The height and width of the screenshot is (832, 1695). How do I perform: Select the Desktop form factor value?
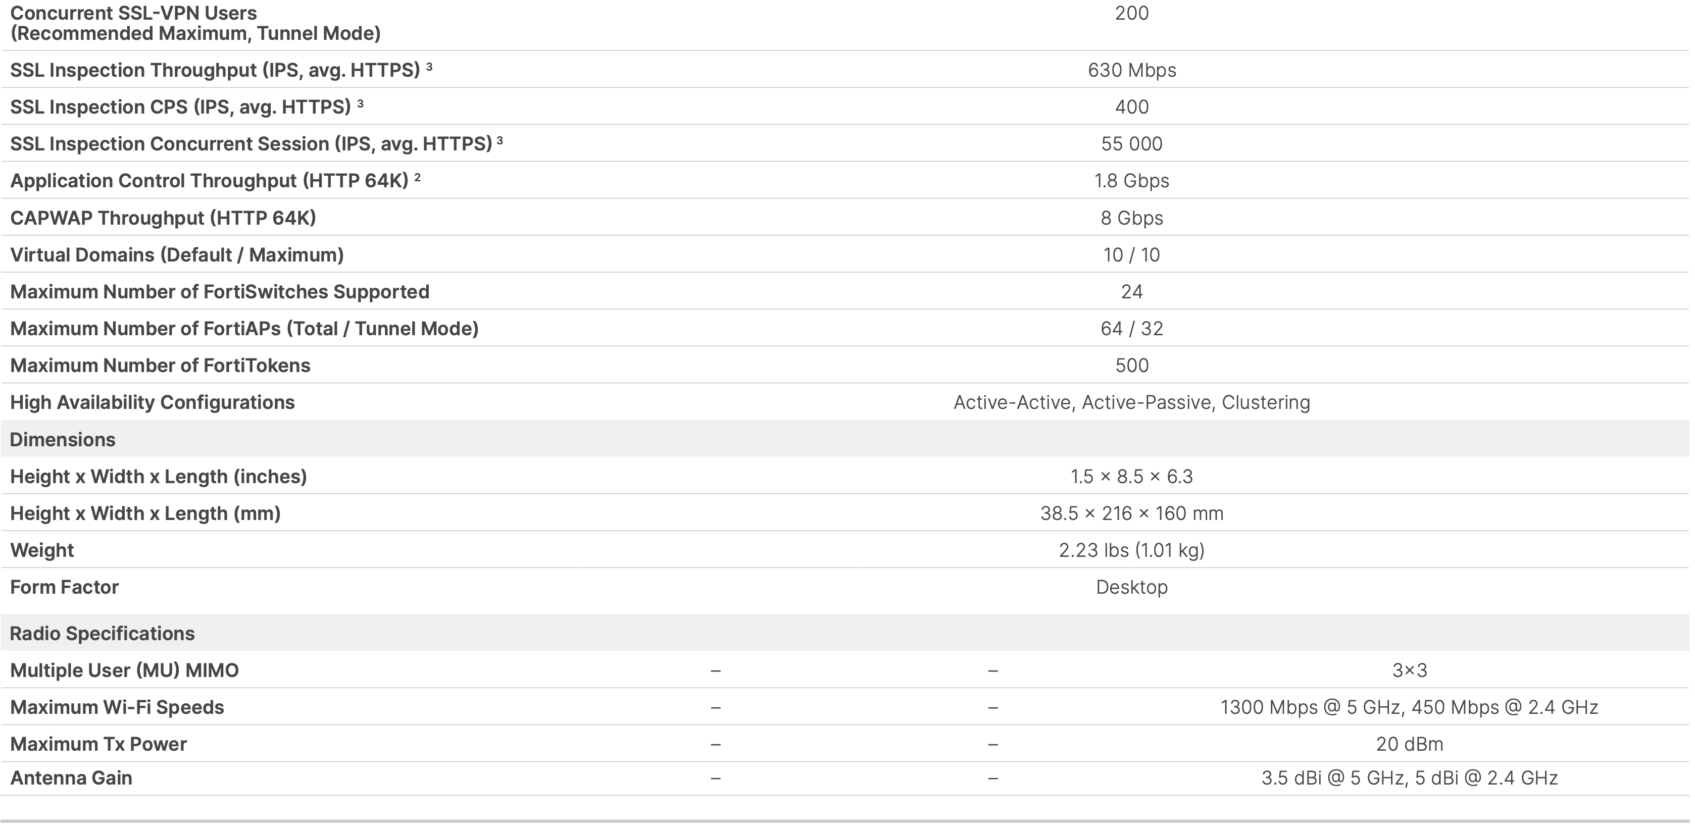point(1131,587)
